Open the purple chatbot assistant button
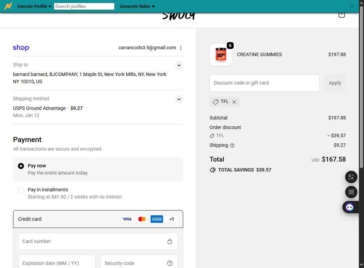This screenshot has height=268, width=364. (350, 207)
